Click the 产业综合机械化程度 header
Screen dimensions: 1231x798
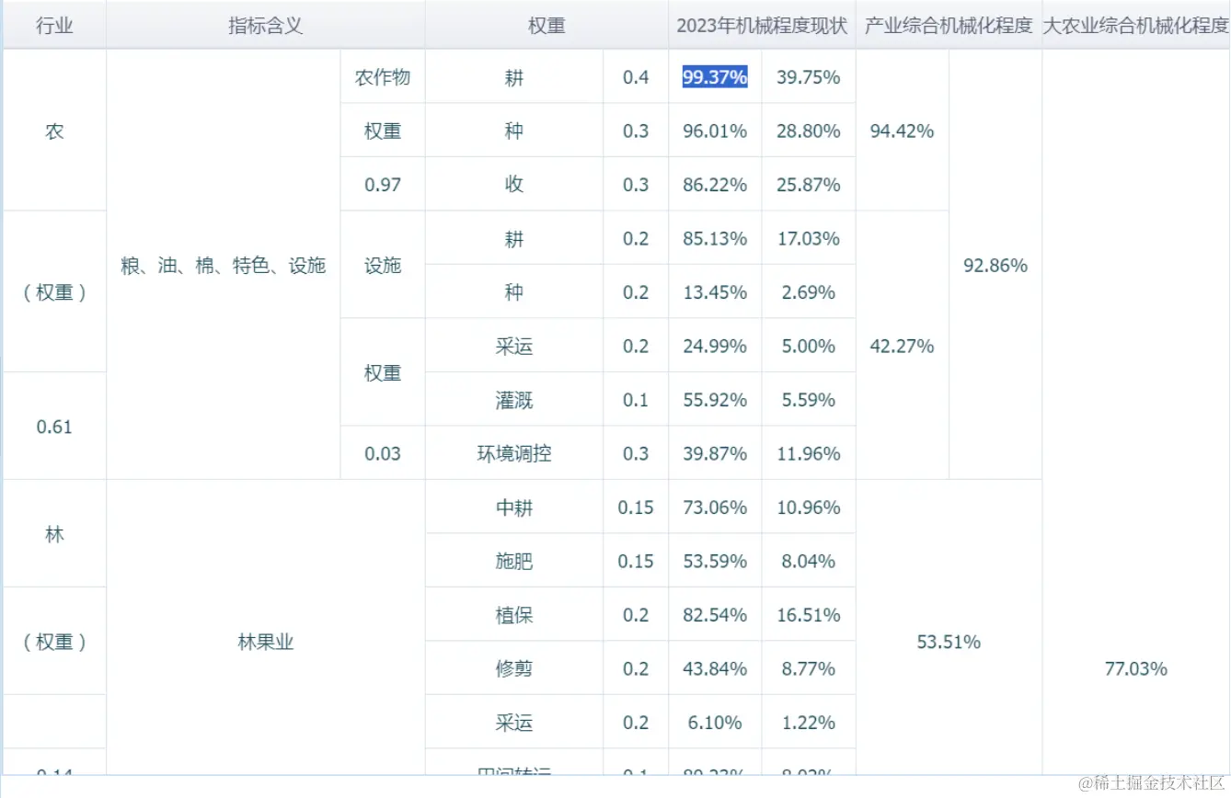click(x=949, y=25)
